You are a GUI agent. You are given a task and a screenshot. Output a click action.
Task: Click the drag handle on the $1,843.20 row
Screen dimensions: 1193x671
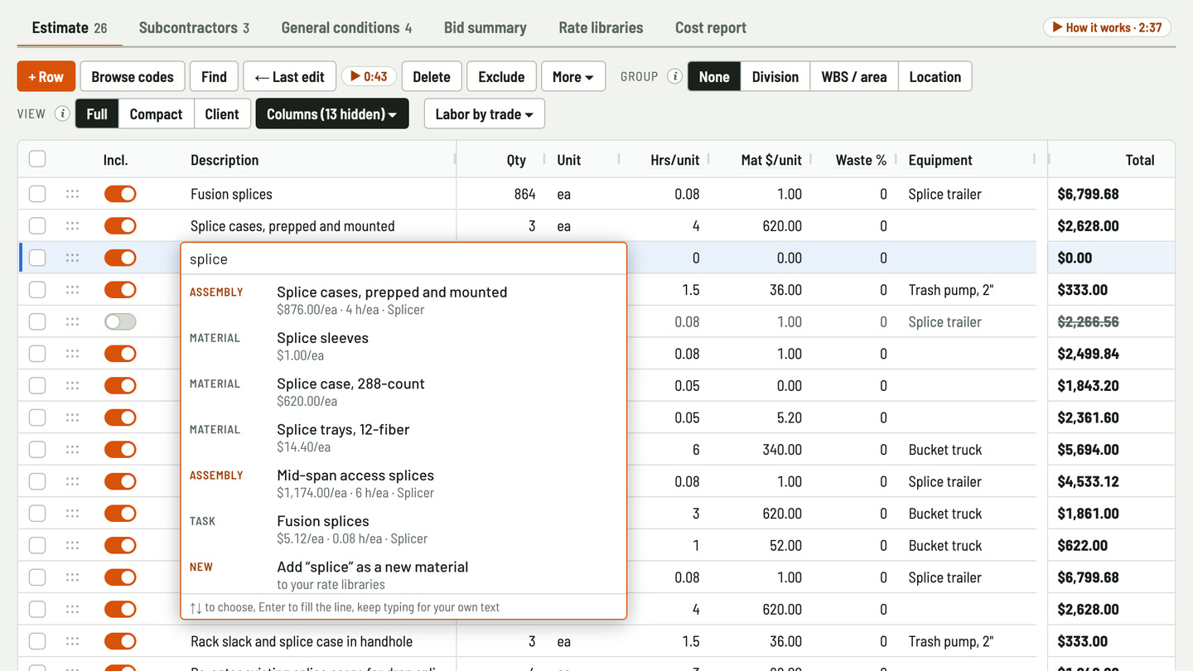[72, 385]
